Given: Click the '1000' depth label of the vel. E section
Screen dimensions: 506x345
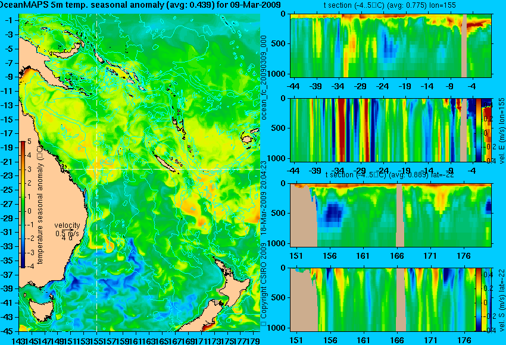Looking at the screenshot, I should pos(276,158).
